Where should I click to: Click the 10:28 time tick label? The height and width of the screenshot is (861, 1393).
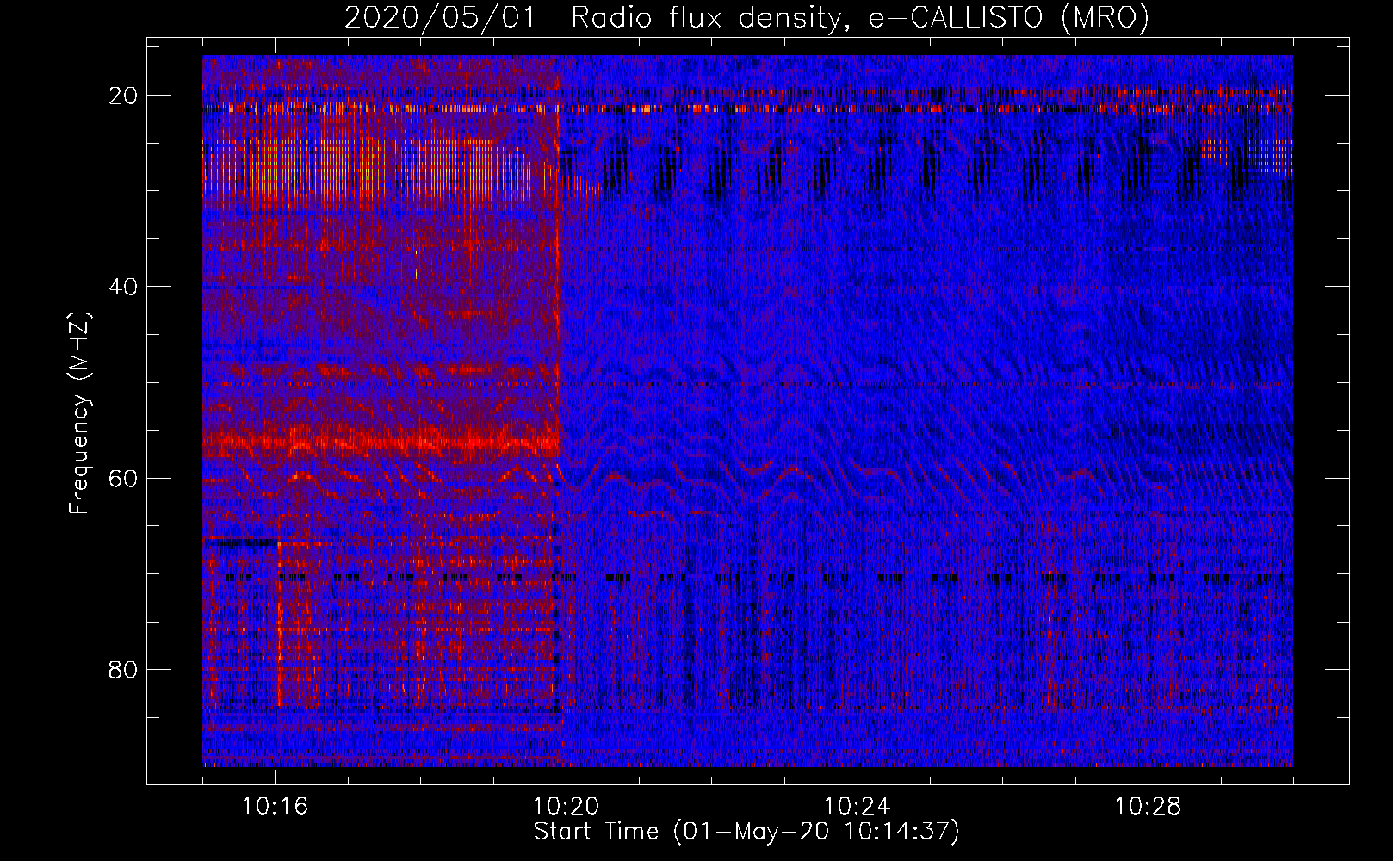[1148, 807]
